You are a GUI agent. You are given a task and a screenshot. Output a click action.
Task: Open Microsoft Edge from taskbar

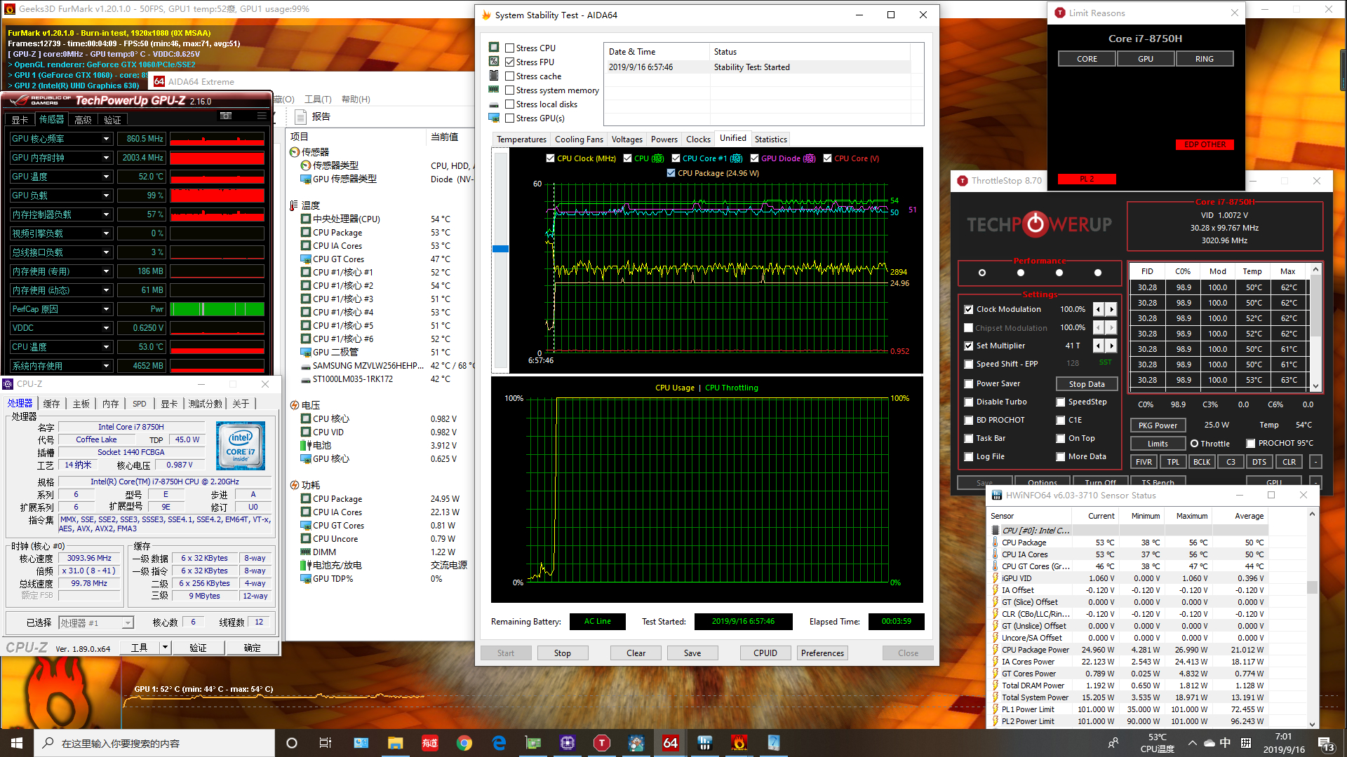tap(499, 743)
